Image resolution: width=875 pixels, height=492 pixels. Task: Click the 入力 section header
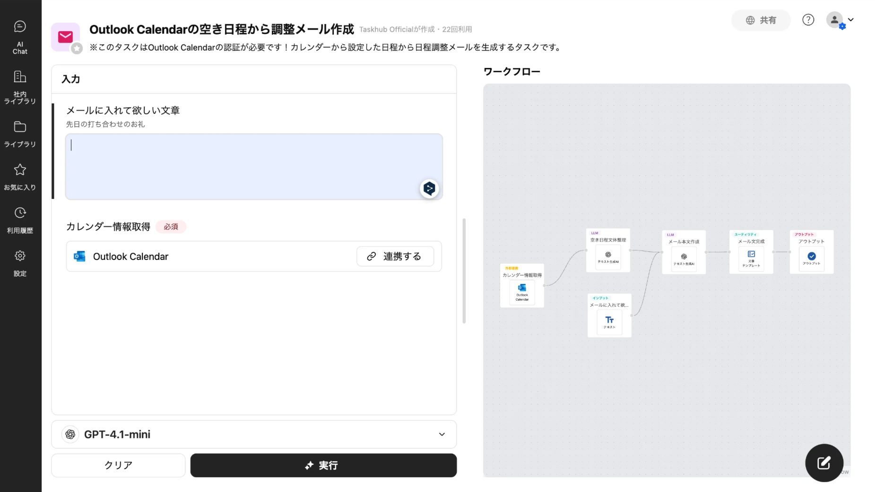pos(71,79)
